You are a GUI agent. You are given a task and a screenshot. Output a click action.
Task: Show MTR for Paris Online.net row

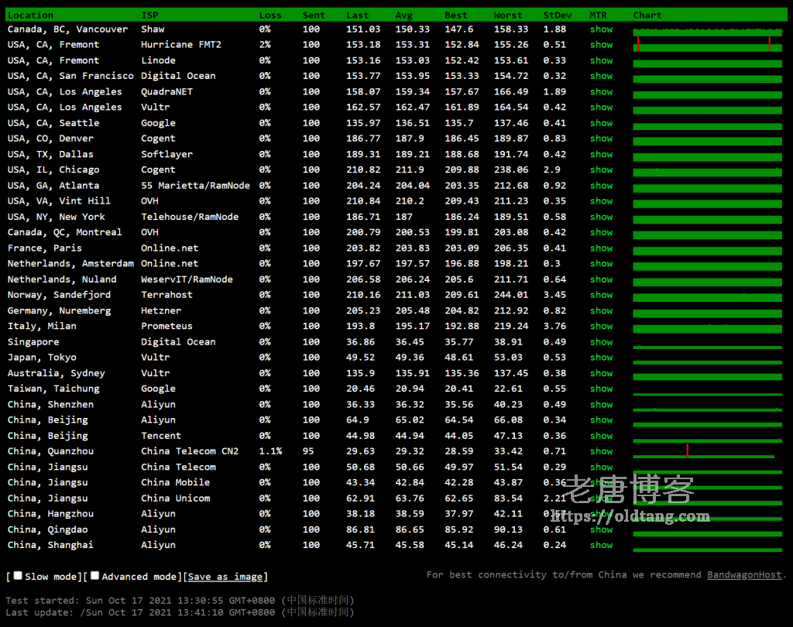(601, 248)
